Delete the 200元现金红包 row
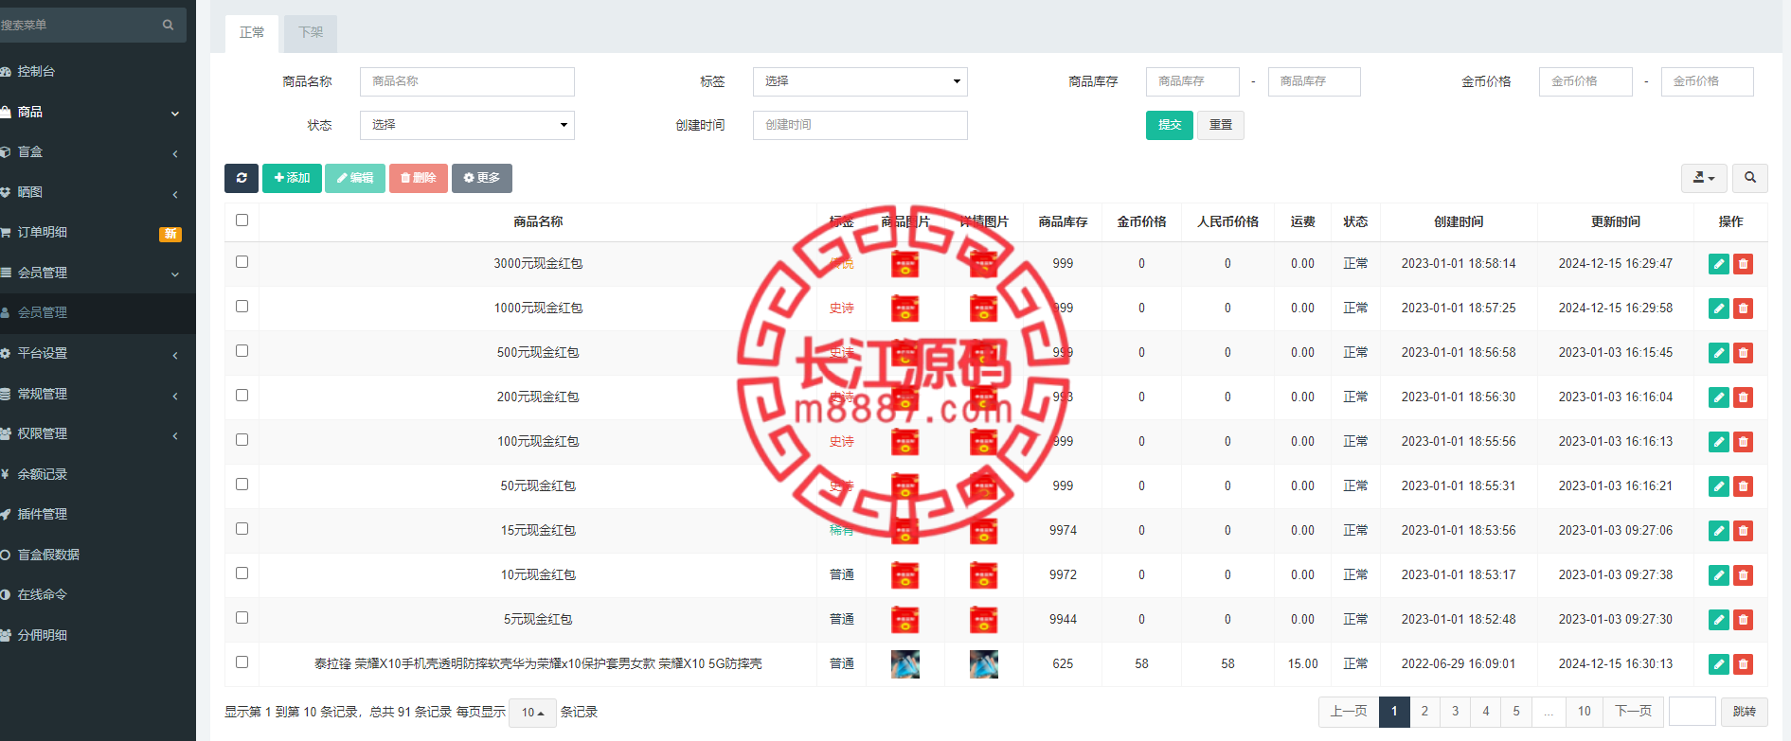 pos(1743,397)
